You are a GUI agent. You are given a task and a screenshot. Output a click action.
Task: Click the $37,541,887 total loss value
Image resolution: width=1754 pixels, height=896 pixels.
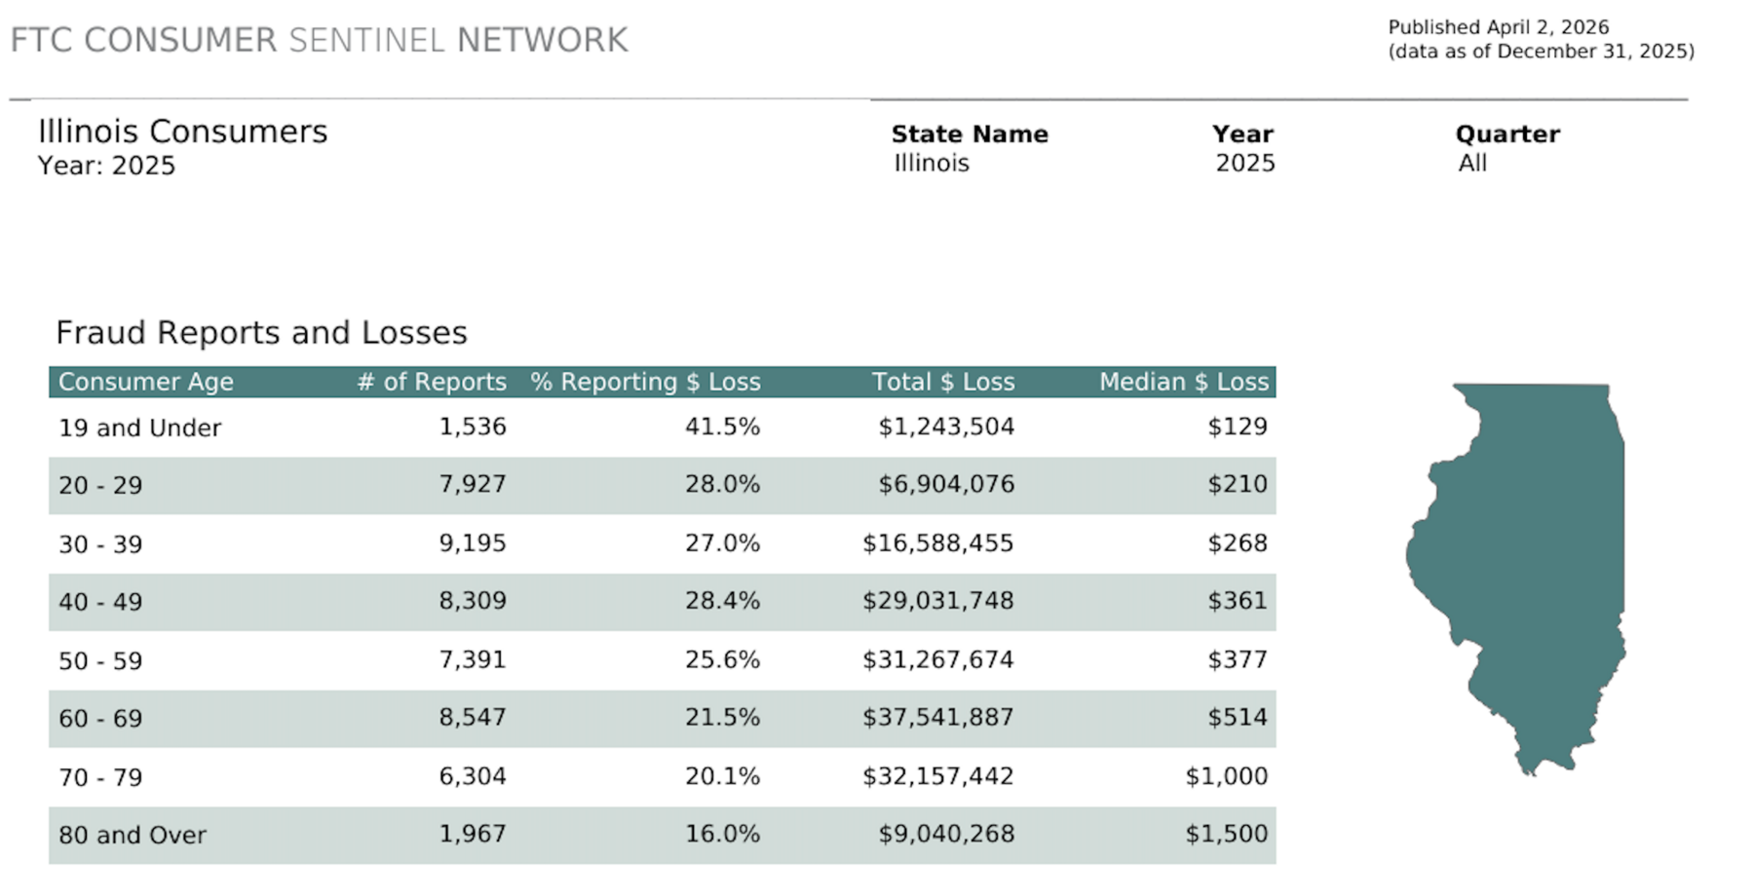937,718
